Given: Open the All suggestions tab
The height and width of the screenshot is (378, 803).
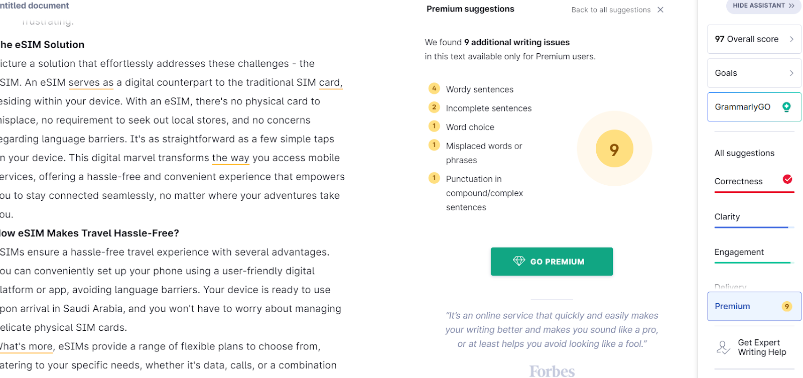Looking at the screenshot, I should point(744,153).
